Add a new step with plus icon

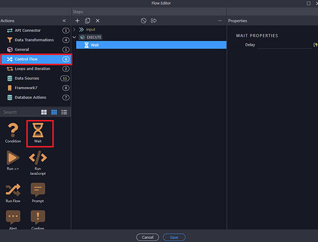coord(77,21)
